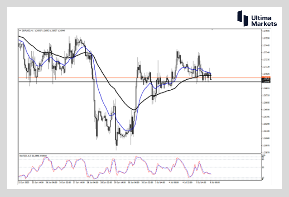
Task: Click the "27 Jun 14:00" time label
Action: (79, 182)
